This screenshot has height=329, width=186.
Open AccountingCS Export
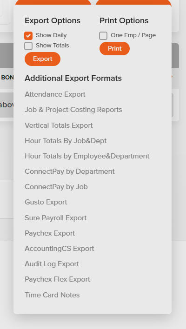point(60,249)
